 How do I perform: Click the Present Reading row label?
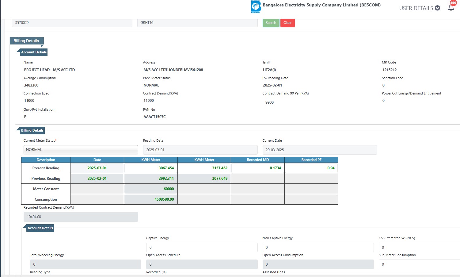[46, 168]
